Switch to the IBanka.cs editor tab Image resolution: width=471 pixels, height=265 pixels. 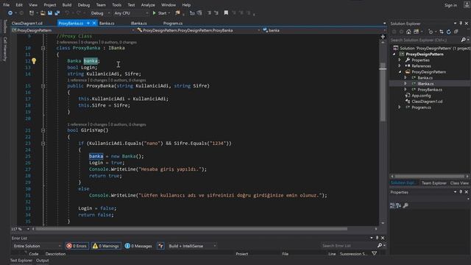pos(139,23)
